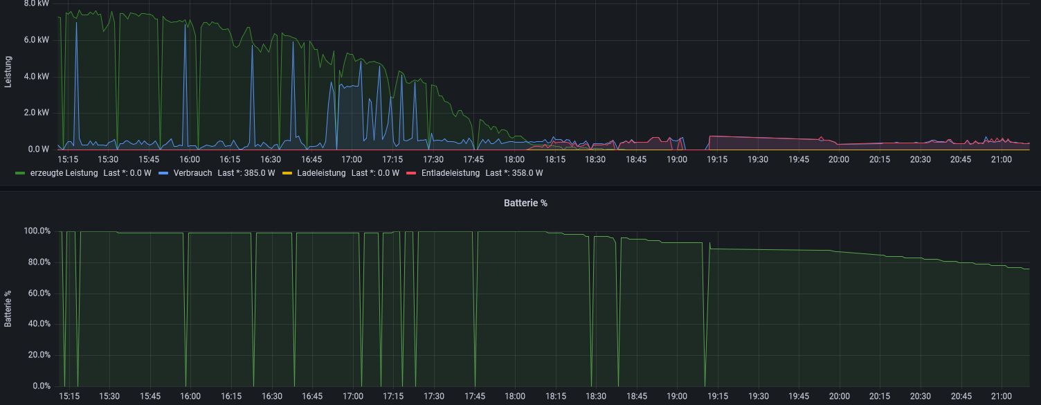1041x405 pixels.
Task: Click the 19:30 label on Batterie time axis
Action: coord(758,397)
